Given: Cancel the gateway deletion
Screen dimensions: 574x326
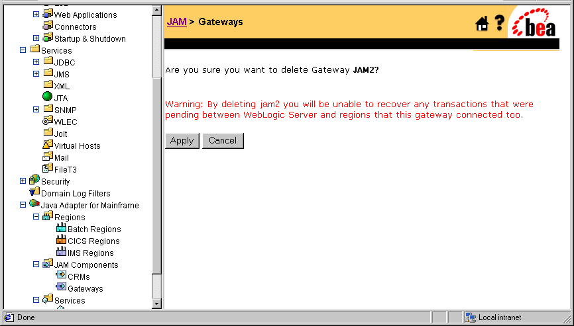Looking at the screenshot, I should pos(223,141).
